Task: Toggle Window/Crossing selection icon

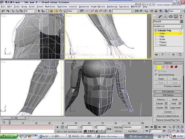Action: pyautogui.click(x=51, y=11)
